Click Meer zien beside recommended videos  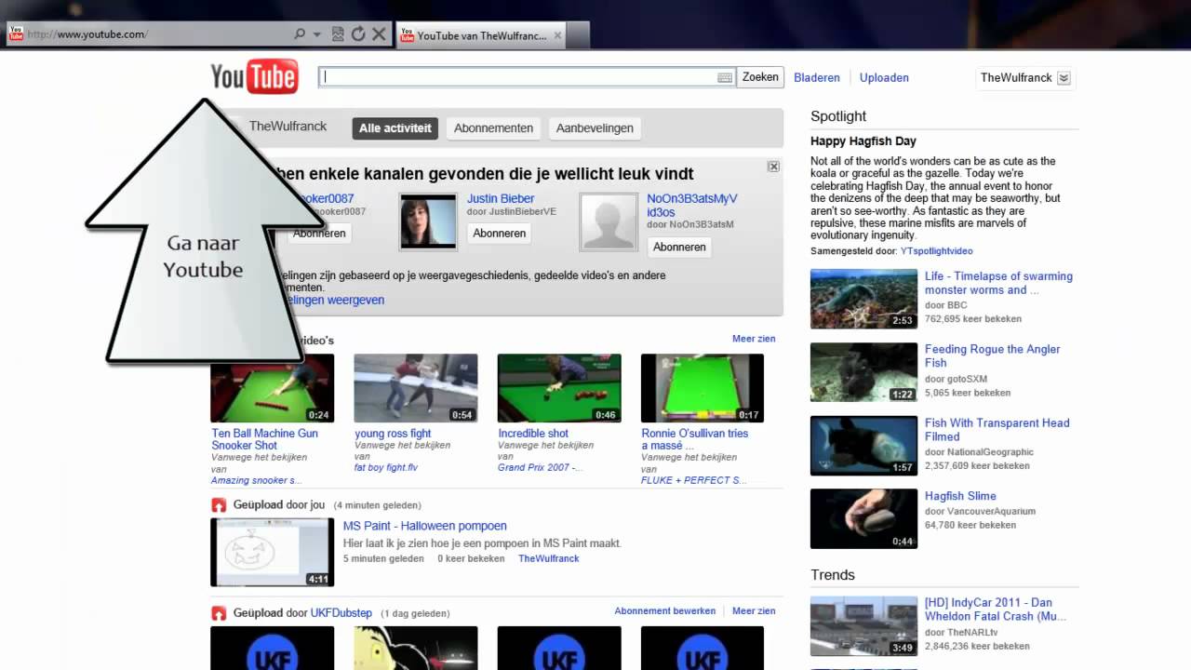tap(754, 339)
